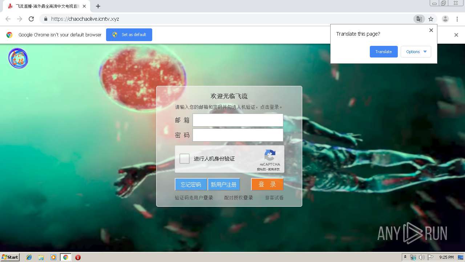The width and height of the screenshot is (465, 262).
Task: Open Internet Explorer from the taskbar
Action: [x=29, y=257]
